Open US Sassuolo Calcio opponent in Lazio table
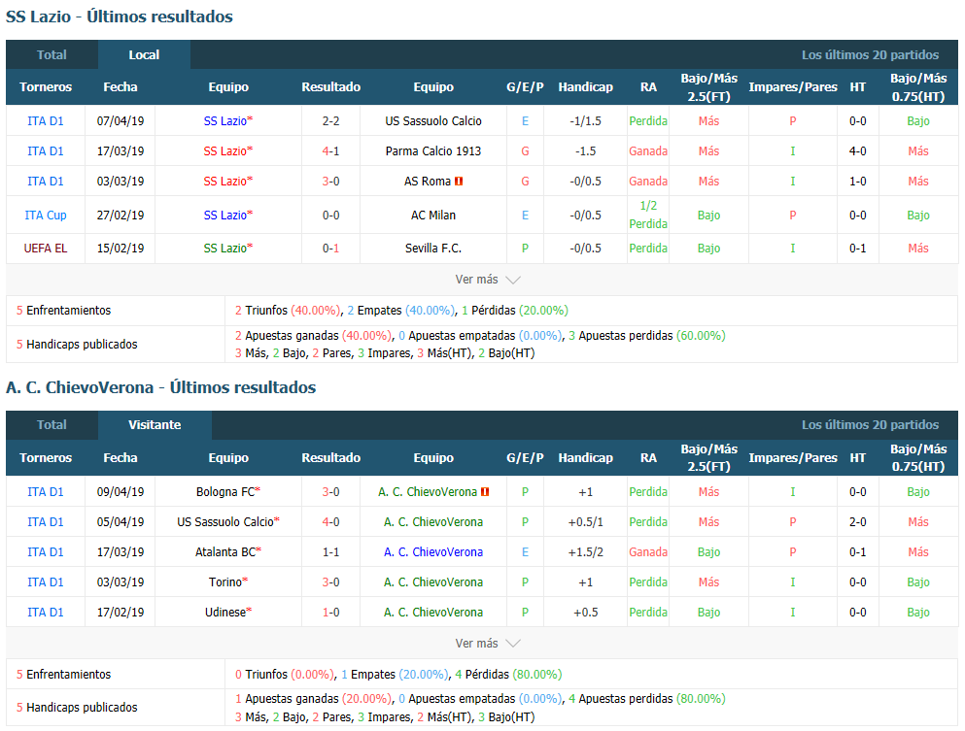 click(x=433, y=121)
